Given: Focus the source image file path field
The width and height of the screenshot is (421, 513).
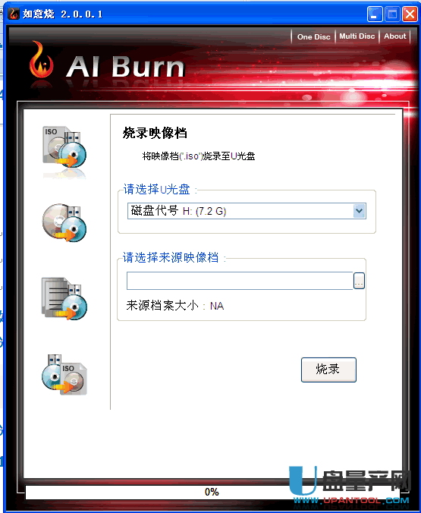Looking at the screenshot, I should pyautogui.click(x=240, y=281).
